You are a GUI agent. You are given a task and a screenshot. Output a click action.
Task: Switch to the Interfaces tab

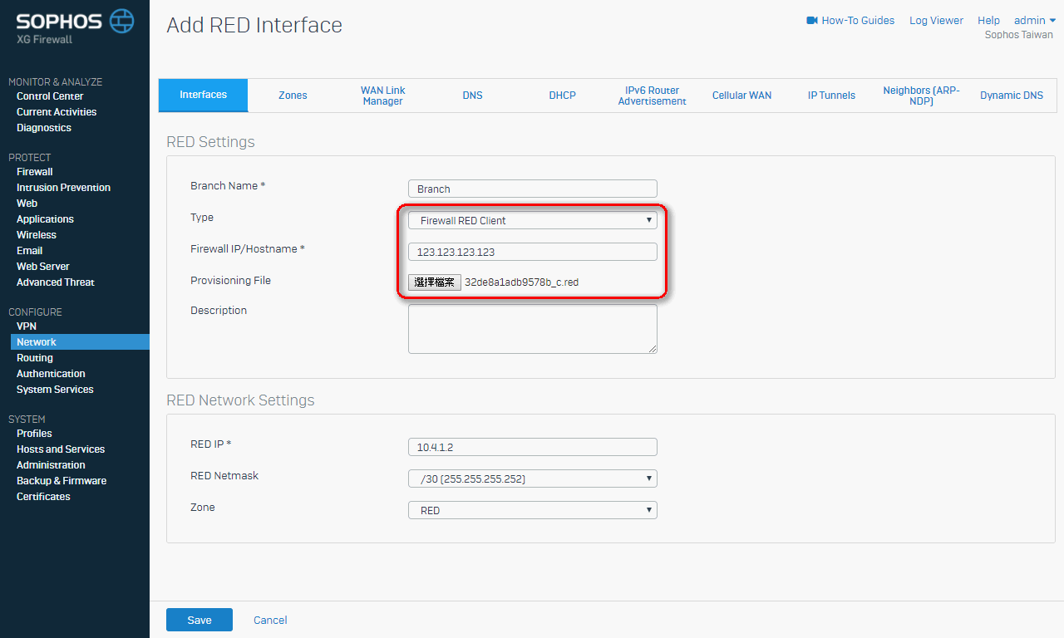203,95
